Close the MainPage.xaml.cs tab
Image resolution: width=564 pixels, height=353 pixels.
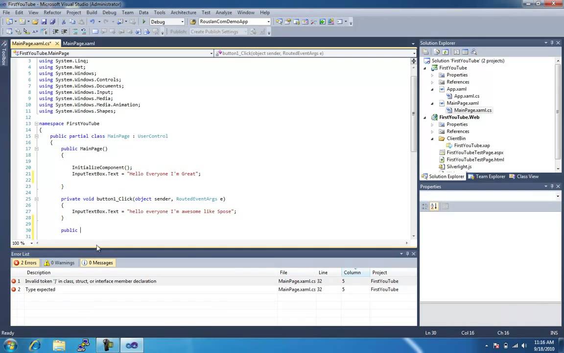(x=57, y=43)
